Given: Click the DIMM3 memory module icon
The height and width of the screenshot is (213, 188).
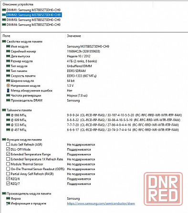Looking at the screenshot, I should tap(4, 20).
